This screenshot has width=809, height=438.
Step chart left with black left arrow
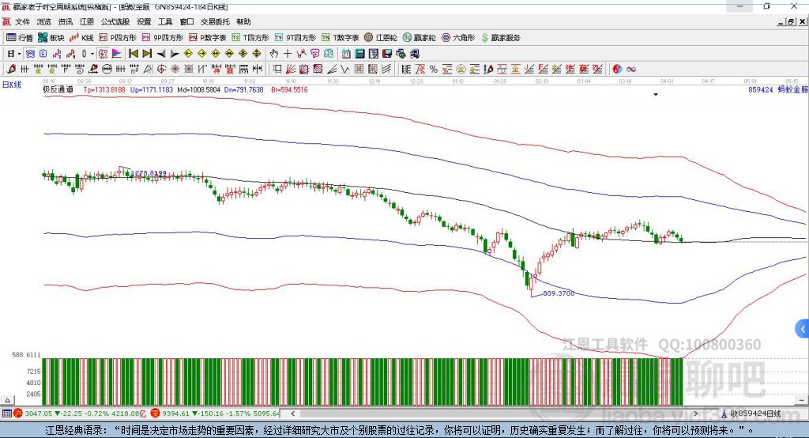(x=161, y=54)
